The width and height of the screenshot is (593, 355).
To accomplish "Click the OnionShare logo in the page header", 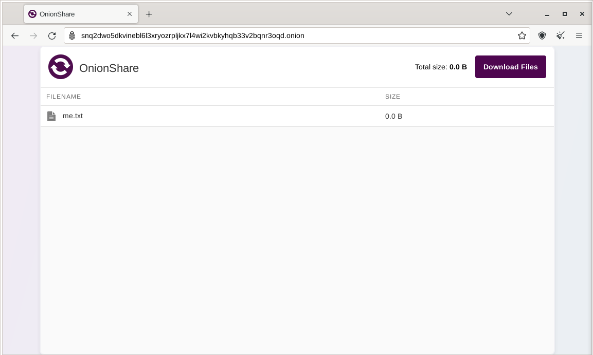I will [x=61, y=67].
